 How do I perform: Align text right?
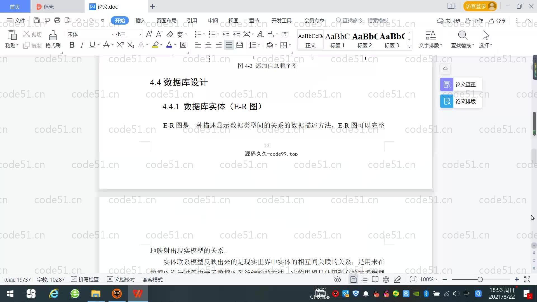click(218, 45)
